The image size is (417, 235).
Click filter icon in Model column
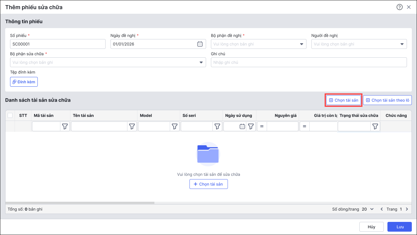[175, 126]
